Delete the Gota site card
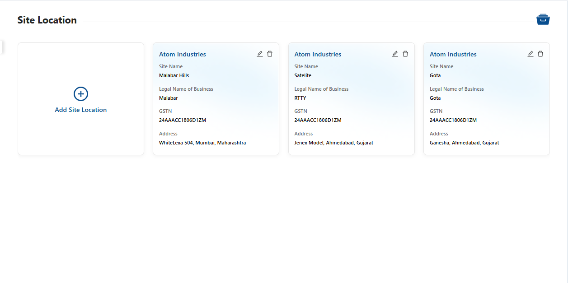568x283 pixels. 540,54
